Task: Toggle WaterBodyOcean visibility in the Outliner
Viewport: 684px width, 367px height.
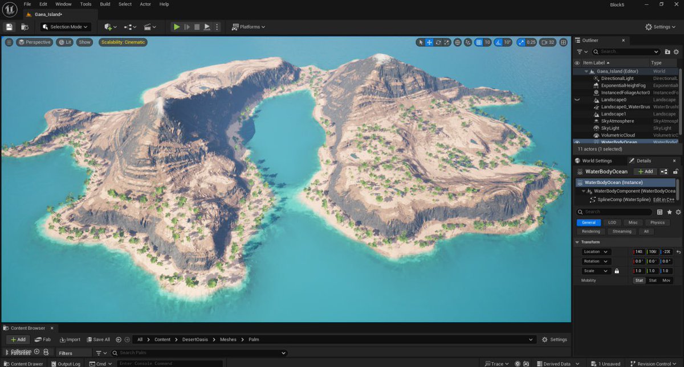Action: tap(576, 142)
